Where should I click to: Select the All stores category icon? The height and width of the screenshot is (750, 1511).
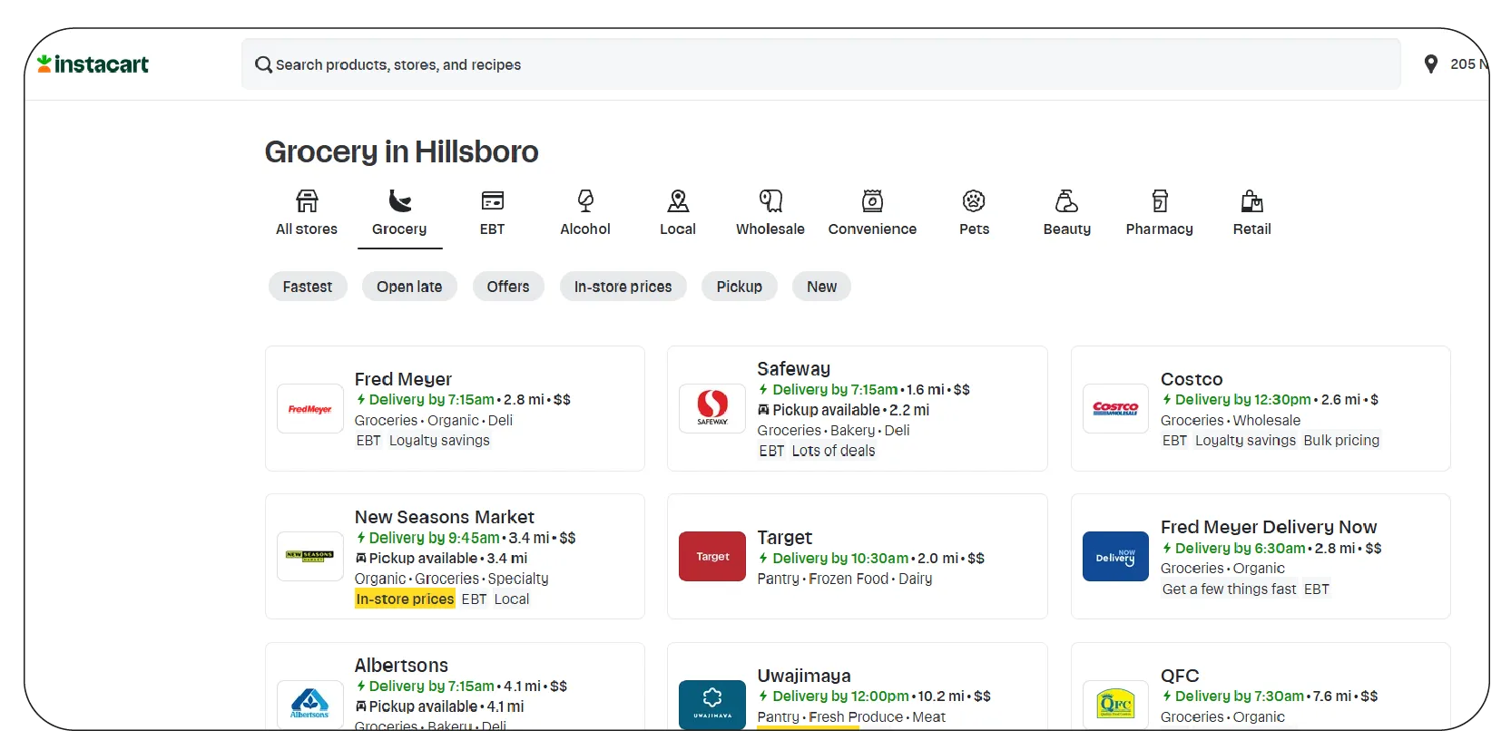click(307, 200)
